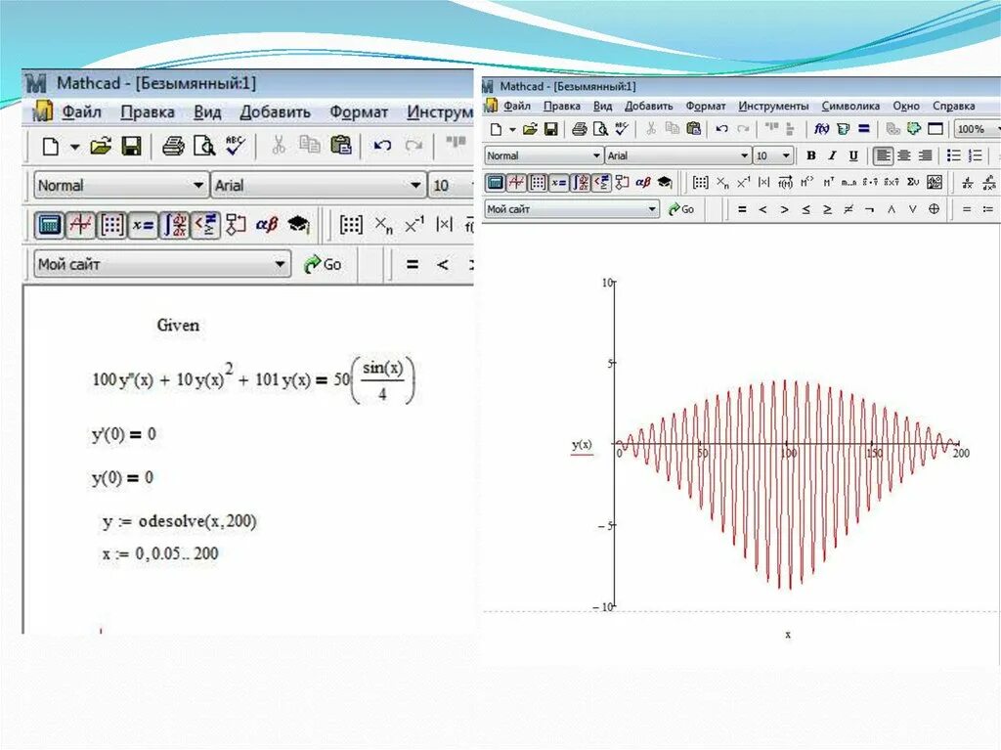The image size is (1001, 750).
Task: Click definition := operator in right window
Action: click(987, 209)
